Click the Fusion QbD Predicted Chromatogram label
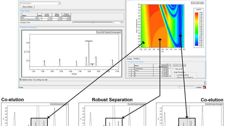Image resolution: width=225 pixels, height=126 pixels. tap(108, 32)
